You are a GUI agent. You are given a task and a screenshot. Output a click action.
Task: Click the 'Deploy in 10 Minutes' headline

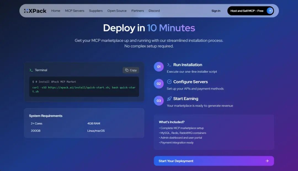pos(149,28)
